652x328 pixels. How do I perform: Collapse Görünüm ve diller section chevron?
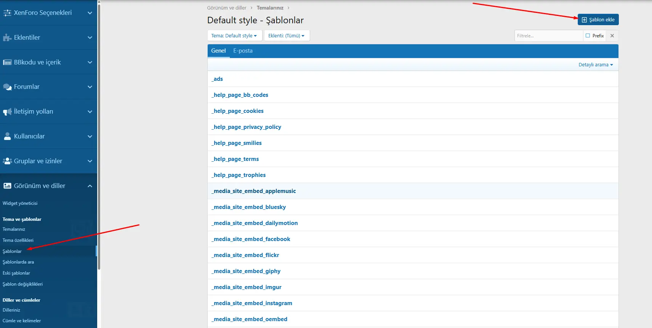coord(90,186)
